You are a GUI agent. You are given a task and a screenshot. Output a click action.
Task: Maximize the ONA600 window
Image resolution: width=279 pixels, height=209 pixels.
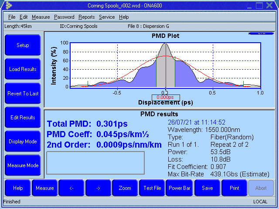[x=259, y=6]
